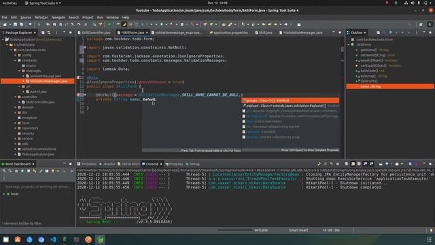Screen dimensions: 435x245
Task: Click the Boot Dashboard tag filter field
Action: click(x=37, y=187)
